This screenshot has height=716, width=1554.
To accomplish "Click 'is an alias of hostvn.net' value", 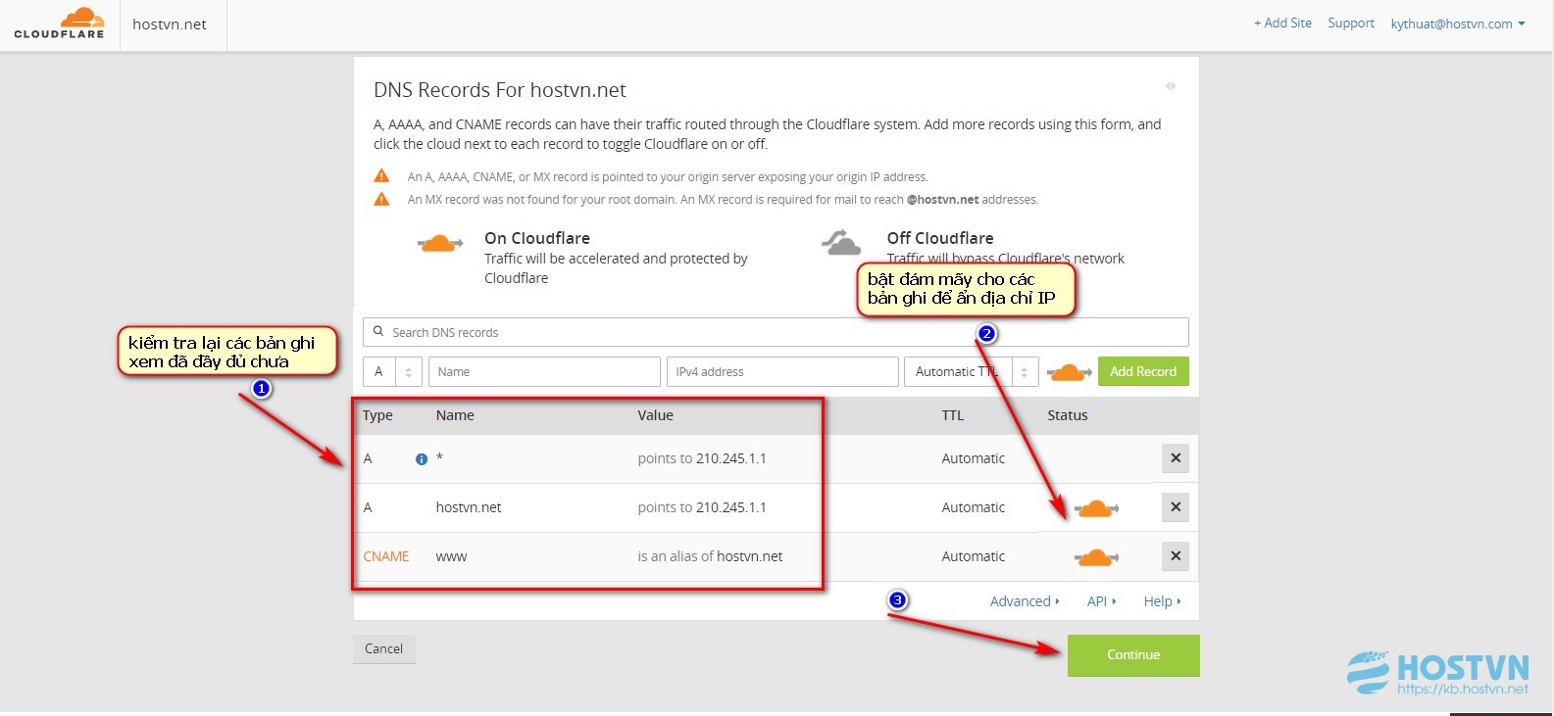I will [710, 556].
